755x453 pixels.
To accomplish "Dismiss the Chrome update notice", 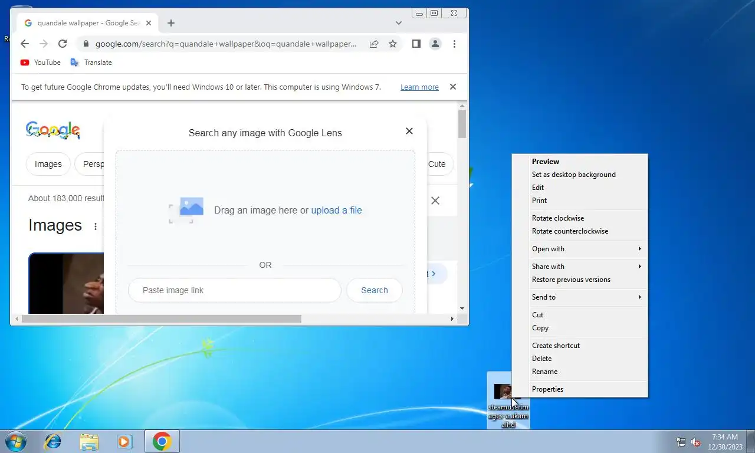I will tap(453, 87).
